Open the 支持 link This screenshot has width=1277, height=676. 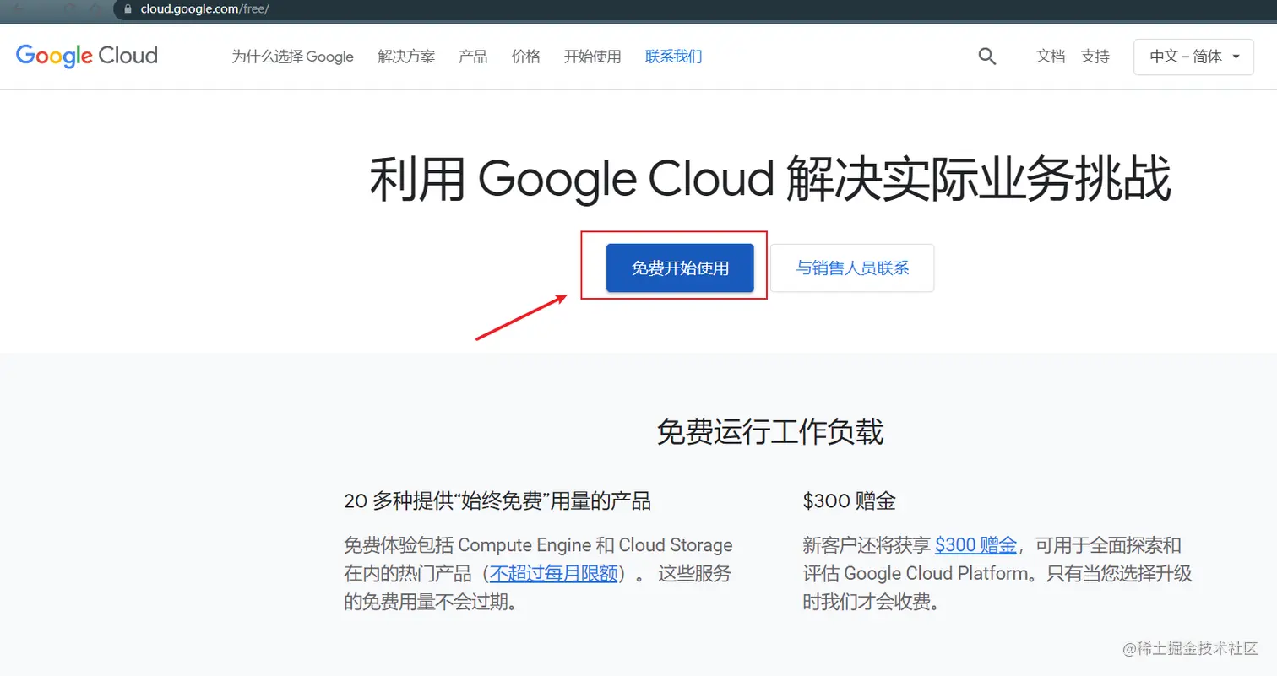coord(1095,57)
